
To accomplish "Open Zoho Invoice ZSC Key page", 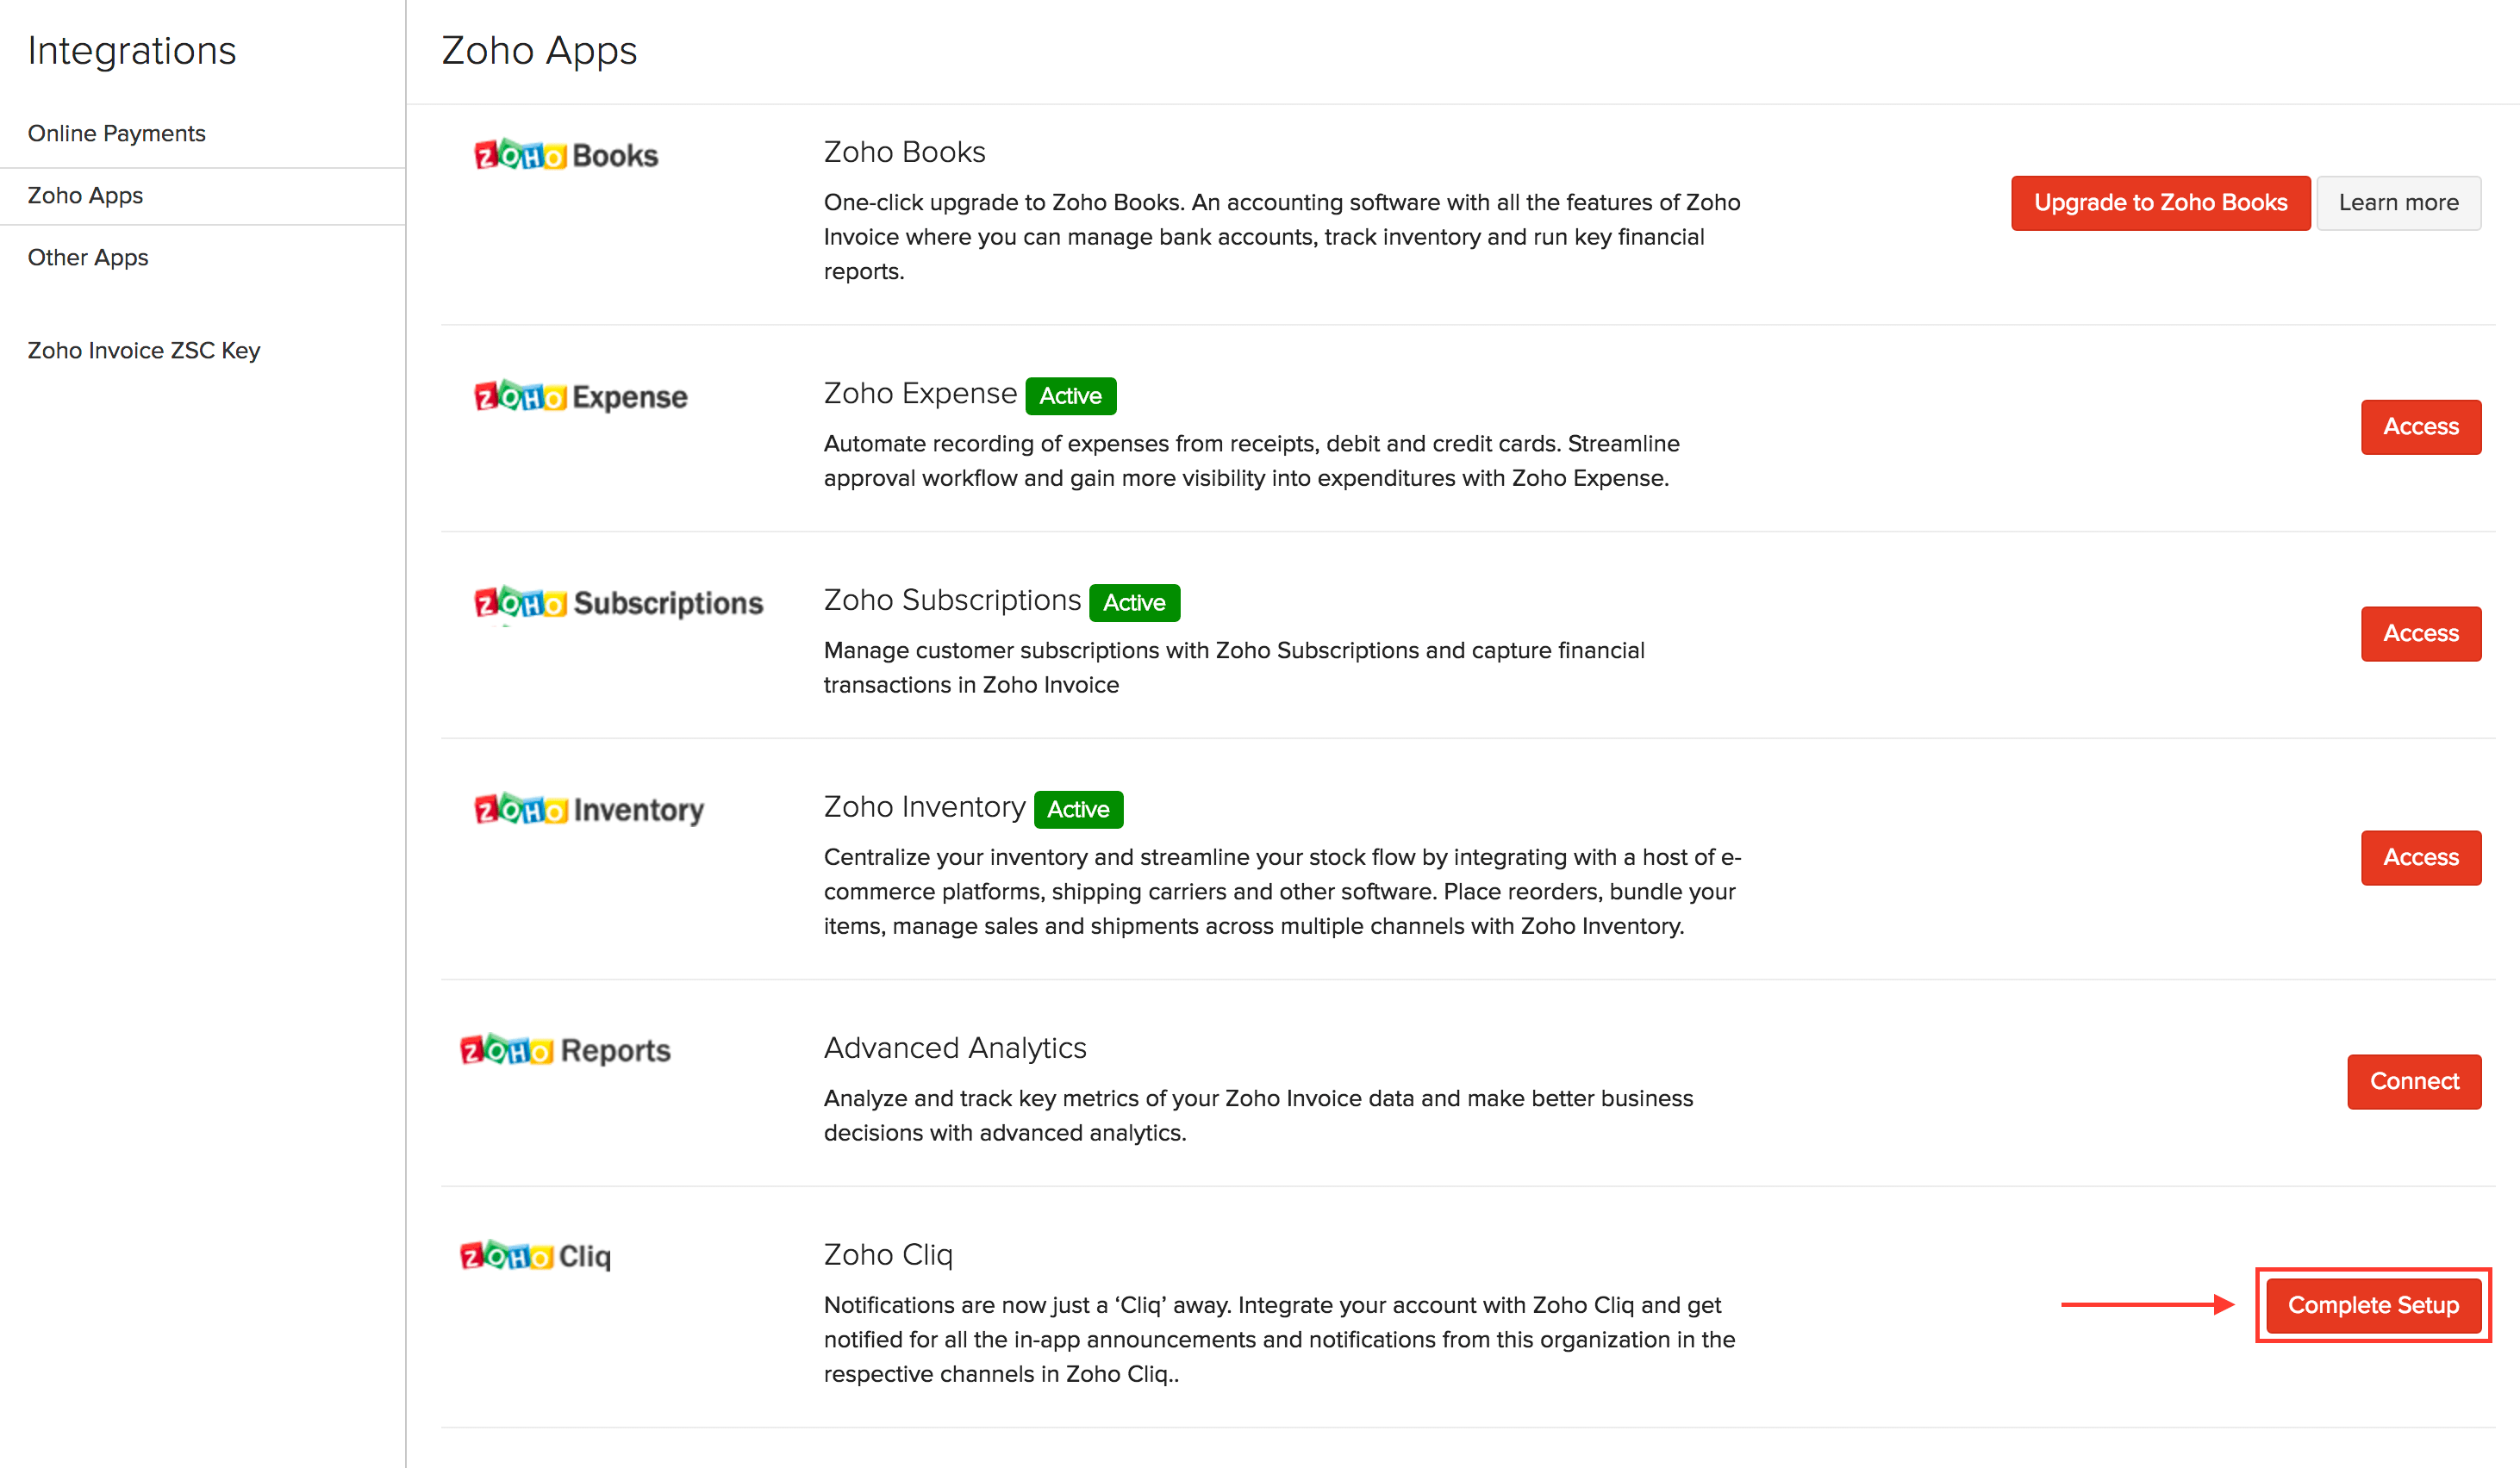I will click(x=144, y=351).
